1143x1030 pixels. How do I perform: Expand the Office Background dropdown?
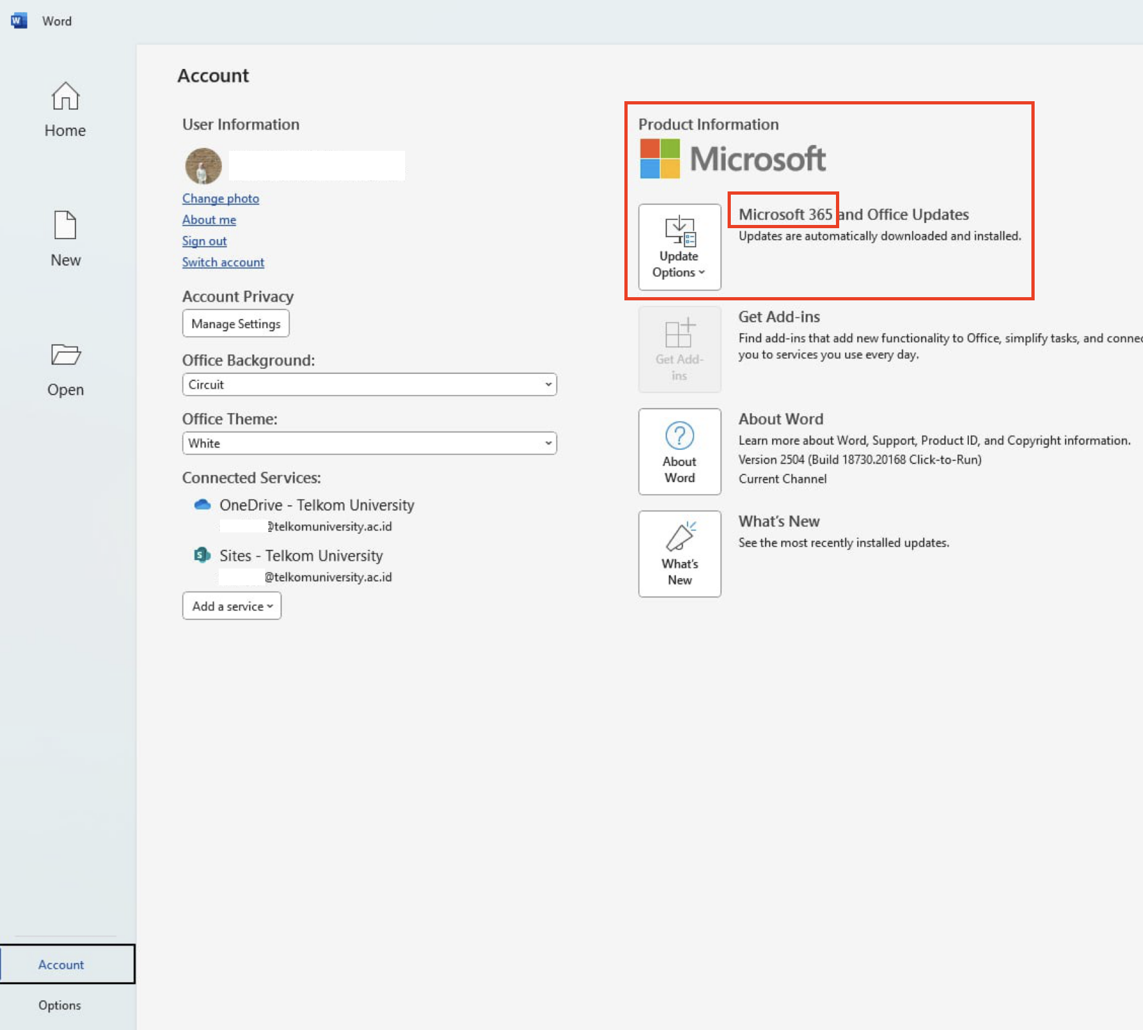point(369,385)
